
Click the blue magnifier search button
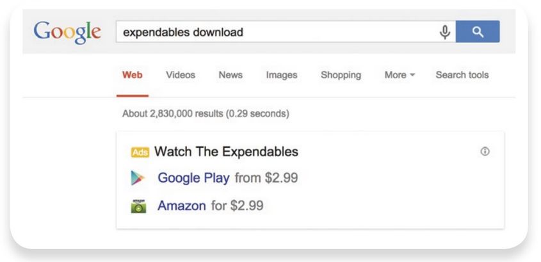(478, 31)
